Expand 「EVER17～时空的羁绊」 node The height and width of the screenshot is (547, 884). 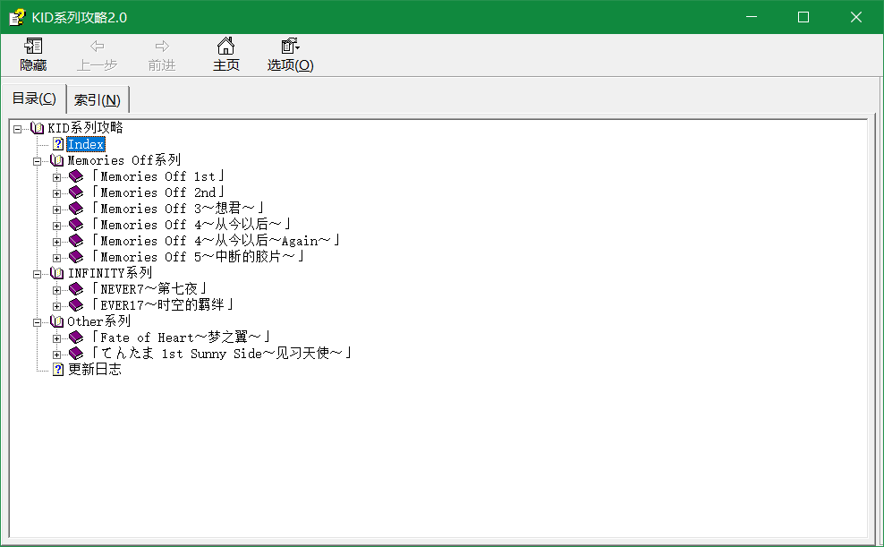point(55,304)
